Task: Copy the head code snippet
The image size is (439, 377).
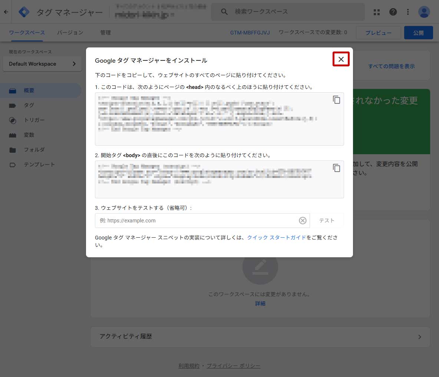Action: pos(337,100)
